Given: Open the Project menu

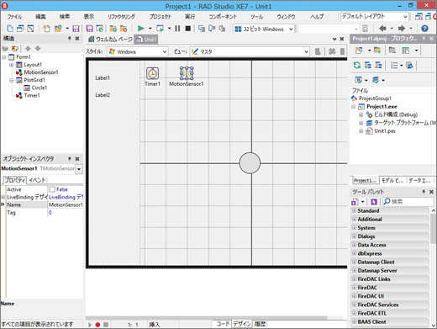Looking at the screenshot, I should (160, 17).
